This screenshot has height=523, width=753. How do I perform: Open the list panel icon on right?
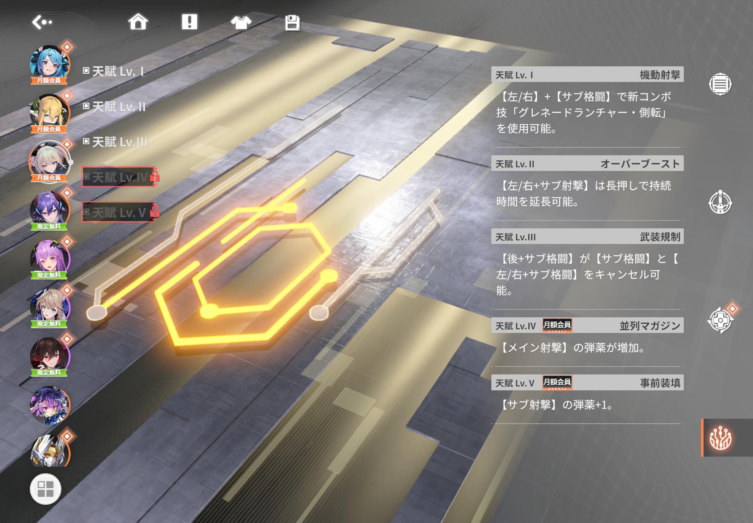pos(720,84)
